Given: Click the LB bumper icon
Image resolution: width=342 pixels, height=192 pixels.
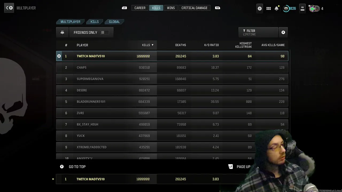Looking at the screenshot, I should 124,8.
